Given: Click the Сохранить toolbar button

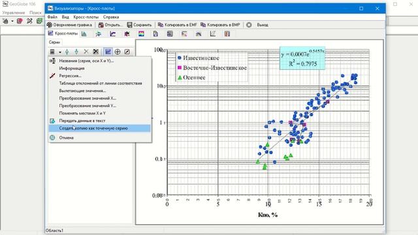Looking at the screenshot, I should click(139, 25).
